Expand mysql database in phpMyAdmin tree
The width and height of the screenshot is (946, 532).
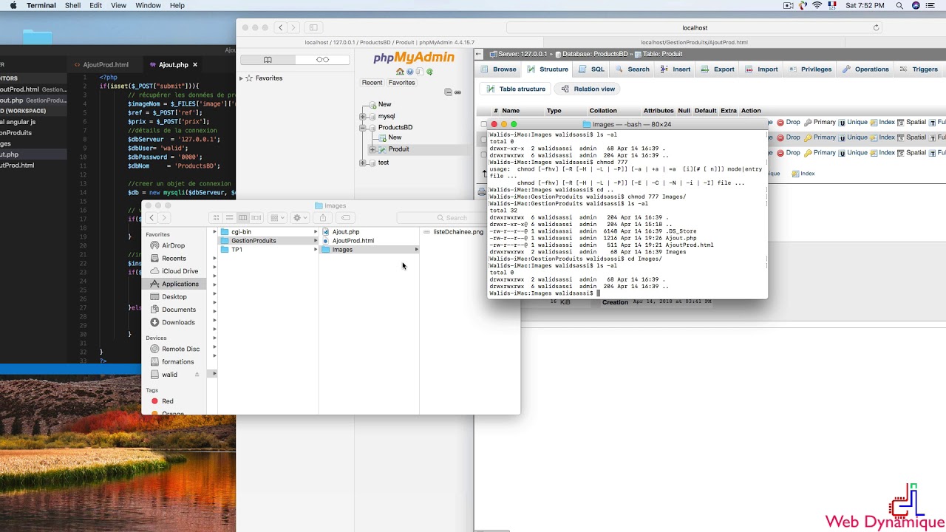pyautogui.click(x=363, y=117)
